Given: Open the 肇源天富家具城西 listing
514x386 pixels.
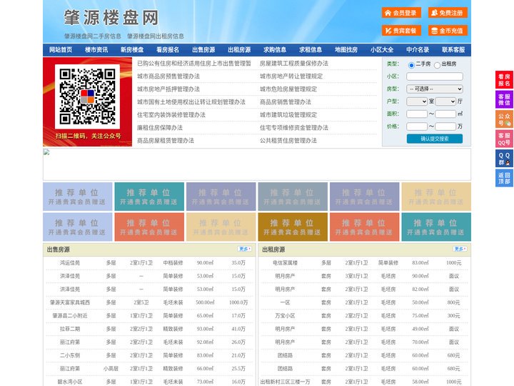Looking at the screenshot, I should [70, 302].
